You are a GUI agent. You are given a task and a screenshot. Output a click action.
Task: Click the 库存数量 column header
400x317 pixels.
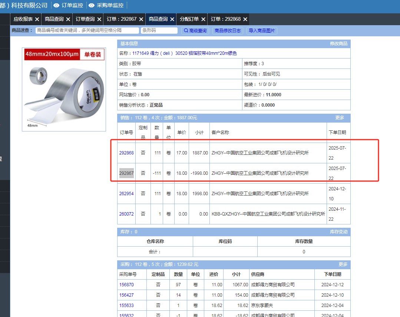304,241
